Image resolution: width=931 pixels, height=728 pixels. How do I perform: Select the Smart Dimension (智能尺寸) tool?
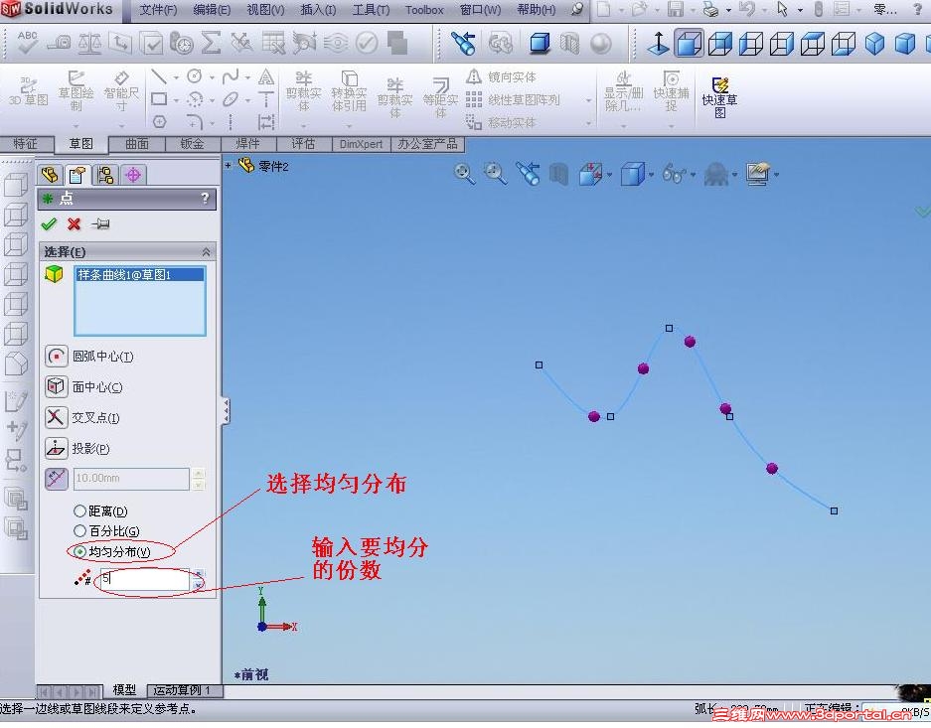tap(121, 92)
